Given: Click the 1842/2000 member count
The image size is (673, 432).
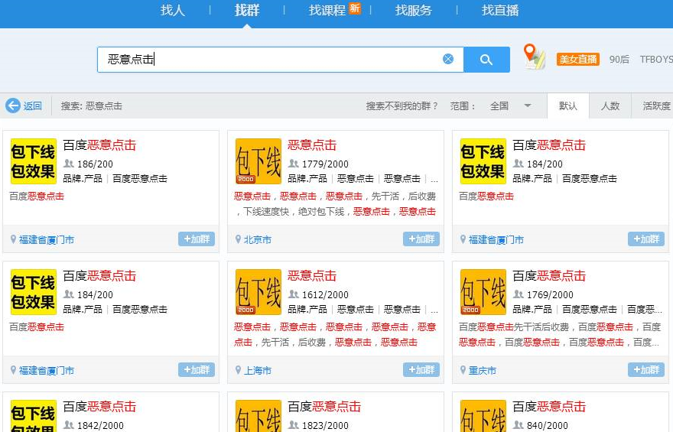Looking at the screenshot, I should (100, 426).
